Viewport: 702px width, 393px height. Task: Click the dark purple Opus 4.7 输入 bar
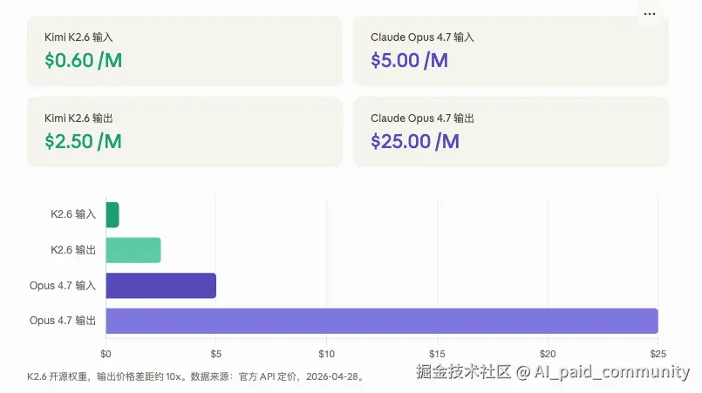point(161,286)
